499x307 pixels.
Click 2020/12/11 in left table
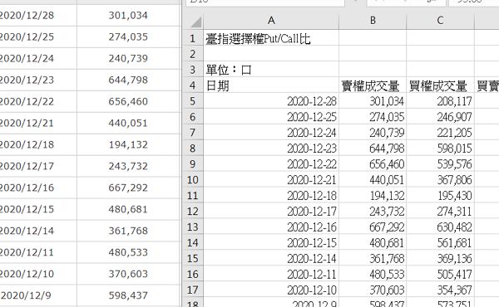[27, 252]
